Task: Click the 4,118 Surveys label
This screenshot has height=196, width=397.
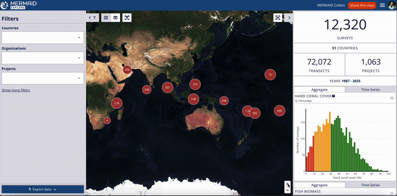Action: point(303,101)
